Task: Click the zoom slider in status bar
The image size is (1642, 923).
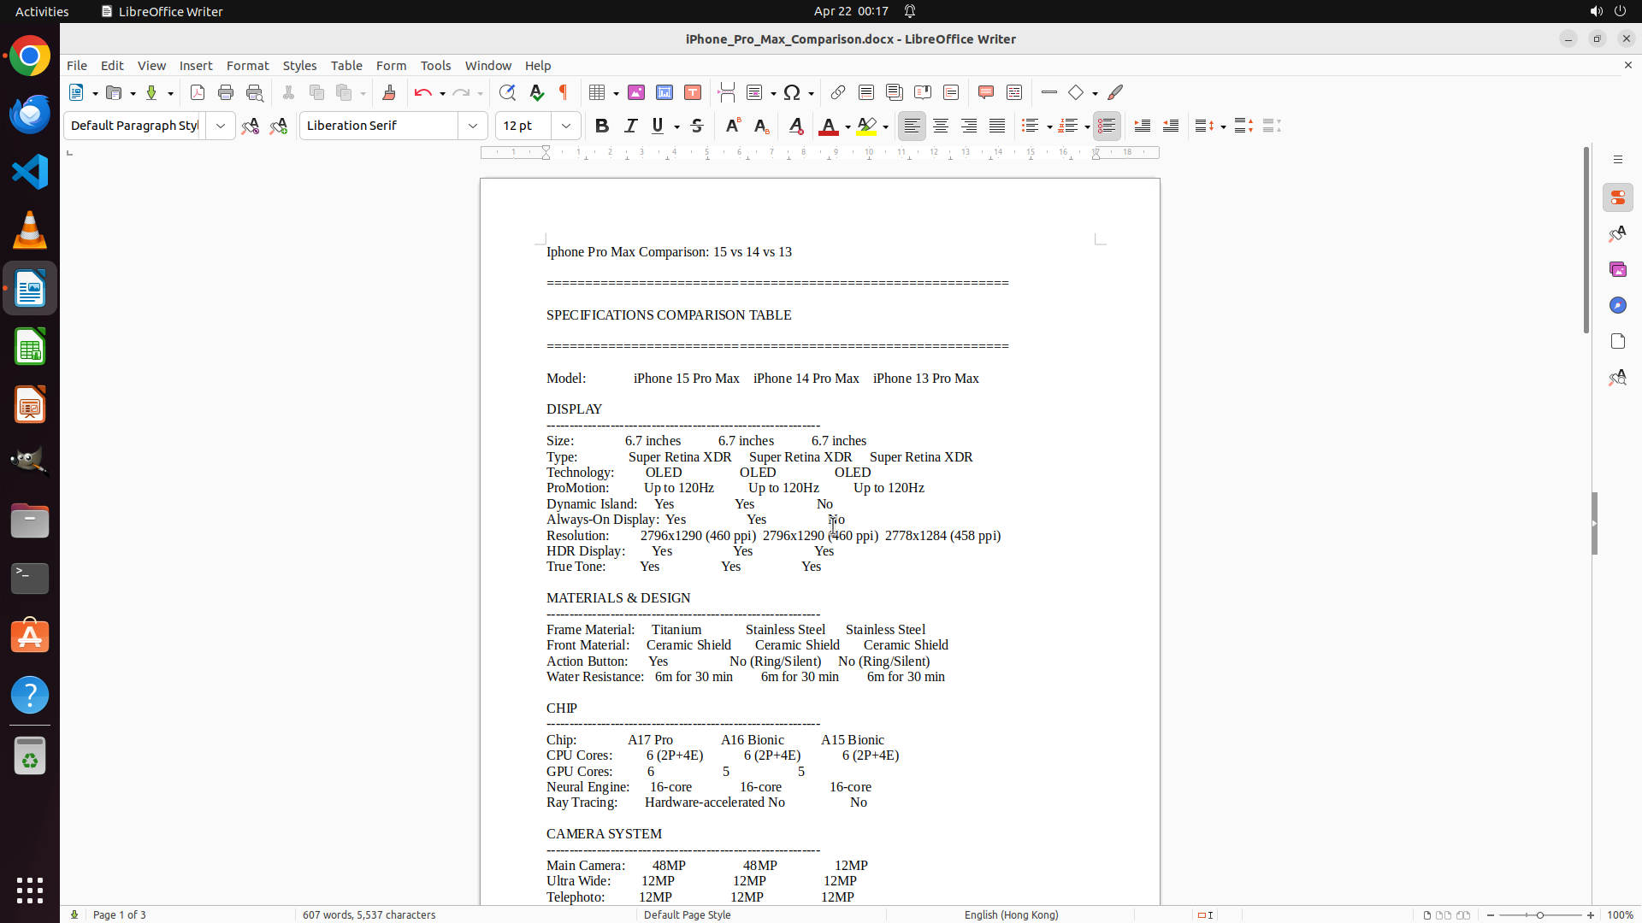Action: 1540,914
